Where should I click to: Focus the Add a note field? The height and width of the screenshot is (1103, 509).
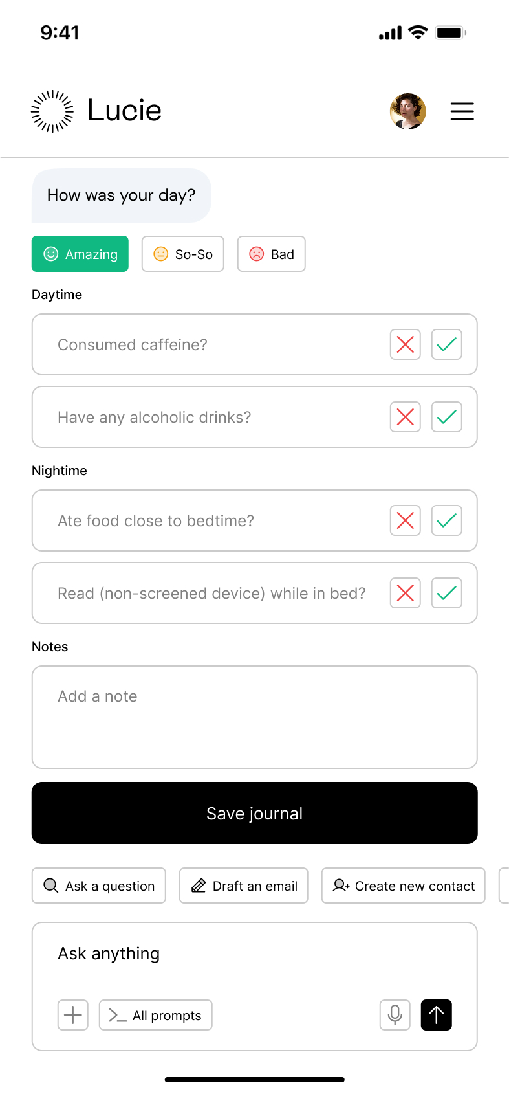point(255,717)
